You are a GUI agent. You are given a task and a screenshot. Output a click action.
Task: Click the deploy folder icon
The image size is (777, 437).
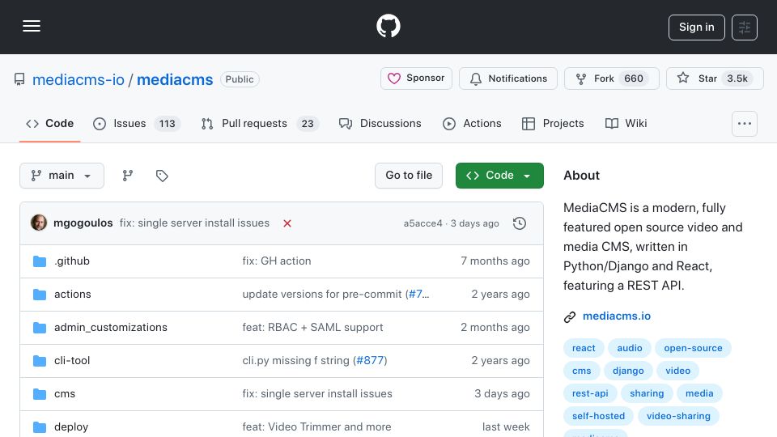point(40,427)
